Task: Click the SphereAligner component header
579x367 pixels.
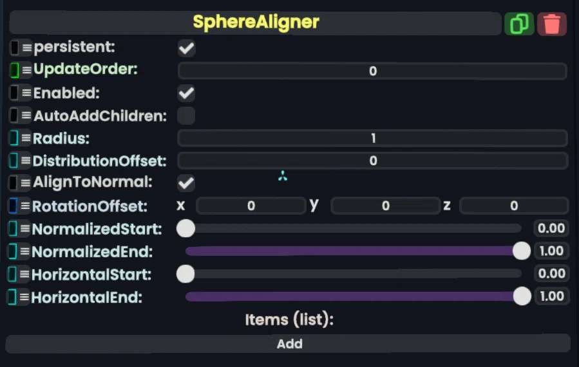Action: point(256,22)
